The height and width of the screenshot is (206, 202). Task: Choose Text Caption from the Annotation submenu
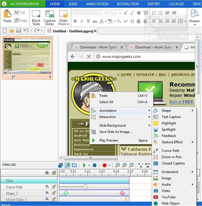(x=174, y=117)
